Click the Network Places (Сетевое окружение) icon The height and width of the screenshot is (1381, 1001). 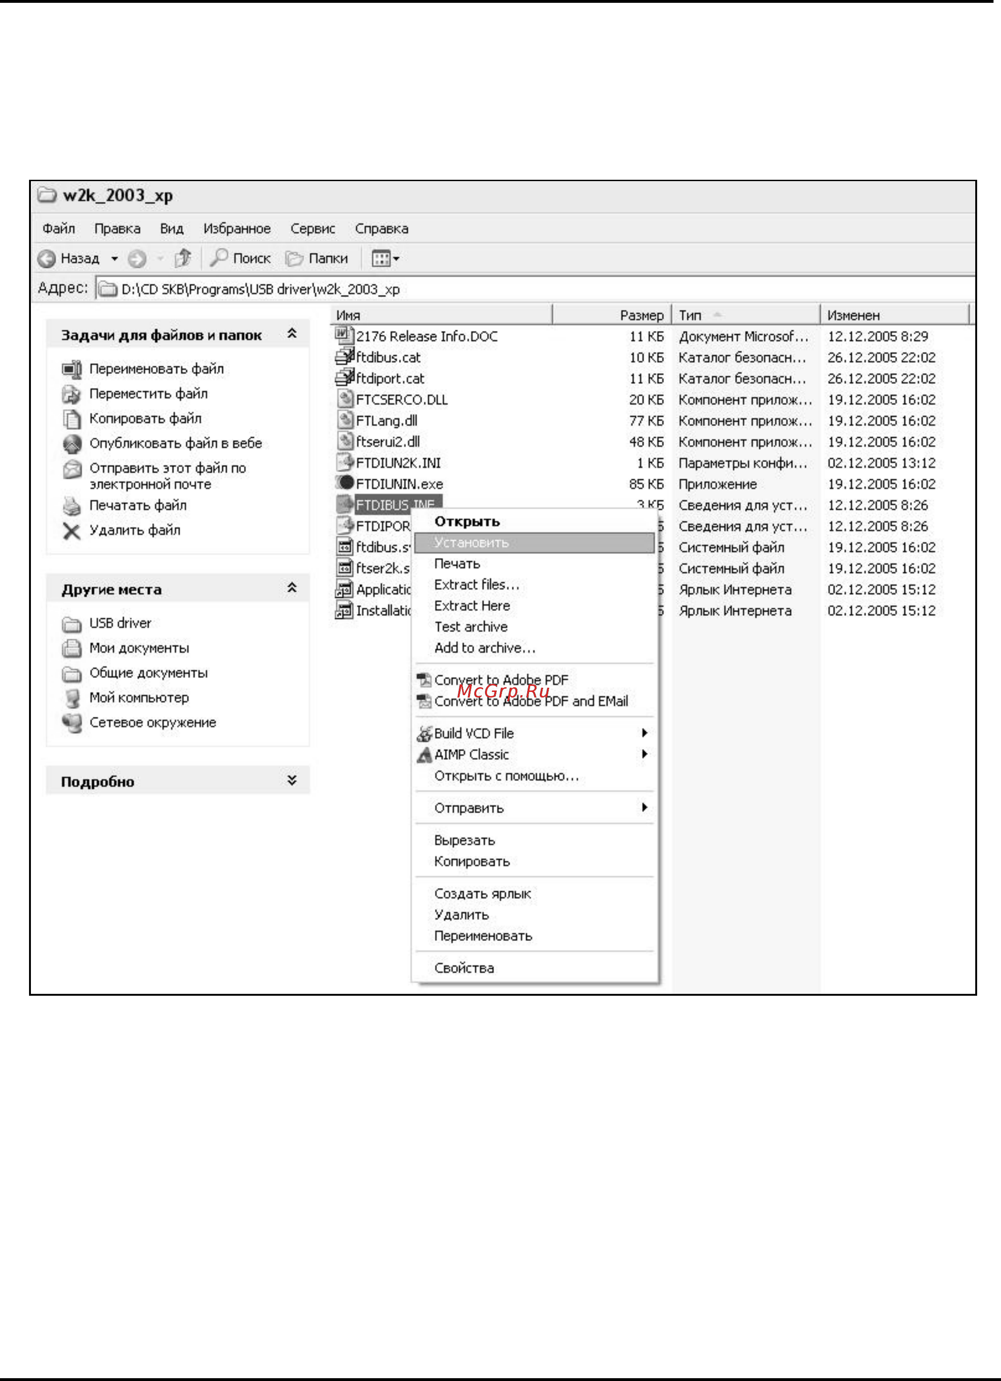pos(72,723)
